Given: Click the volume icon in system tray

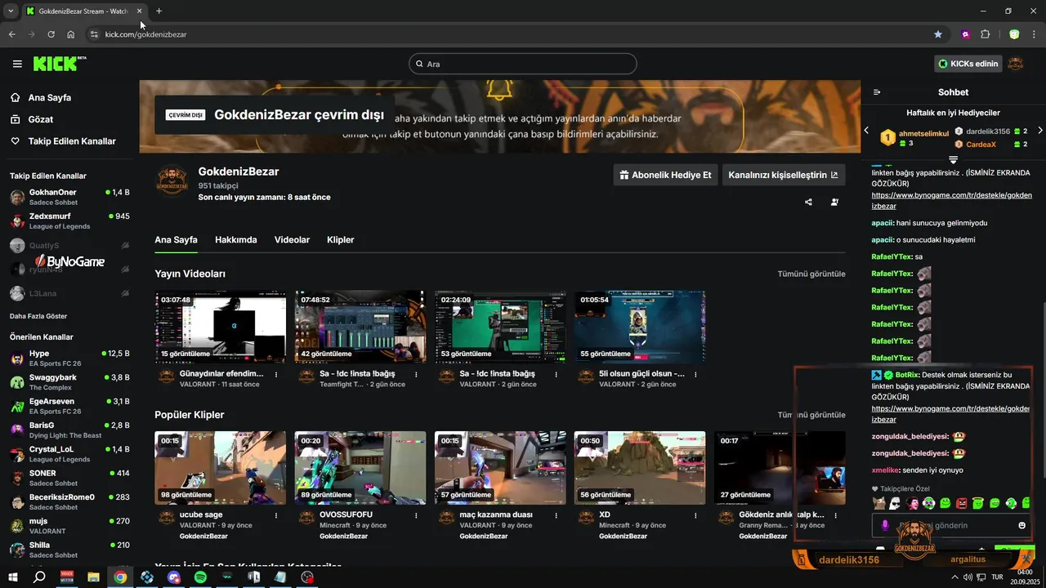Looking at the screenshot, I should pyautogui.click(x=968, y=577).
